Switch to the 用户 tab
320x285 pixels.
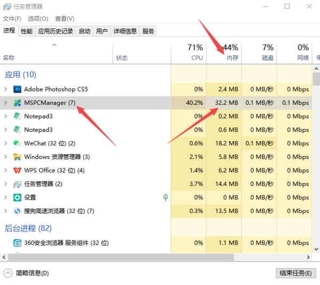102,31
